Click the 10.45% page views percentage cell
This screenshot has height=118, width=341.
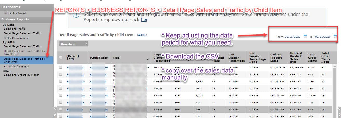(158, 67)
